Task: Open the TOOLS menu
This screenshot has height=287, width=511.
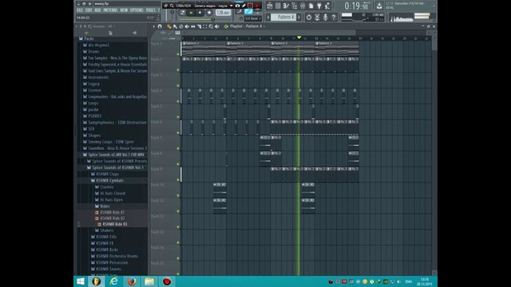Action: [x=151, y=10]
